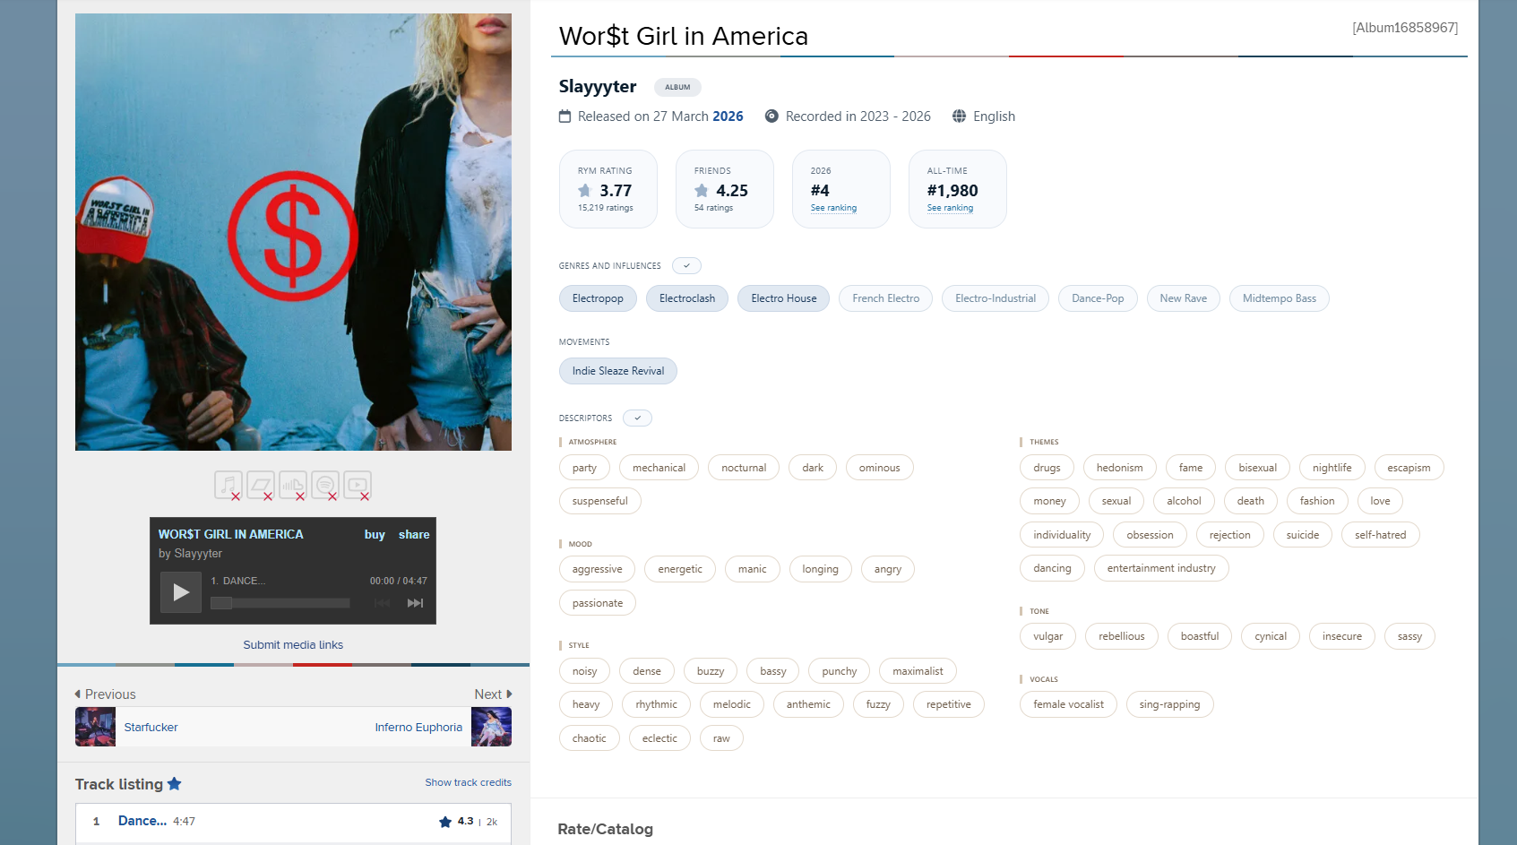Click the calendar release date icon

coord(565,116)
